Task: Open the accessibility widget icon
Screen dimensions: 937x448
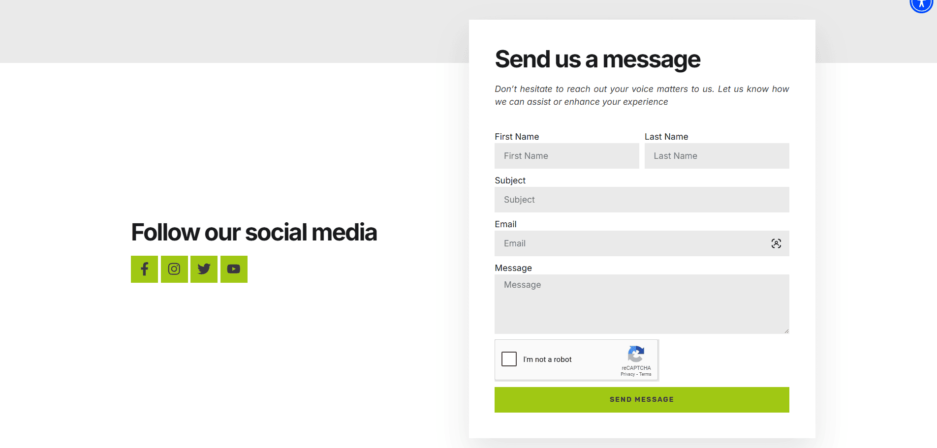Action: tap(921, 4)
